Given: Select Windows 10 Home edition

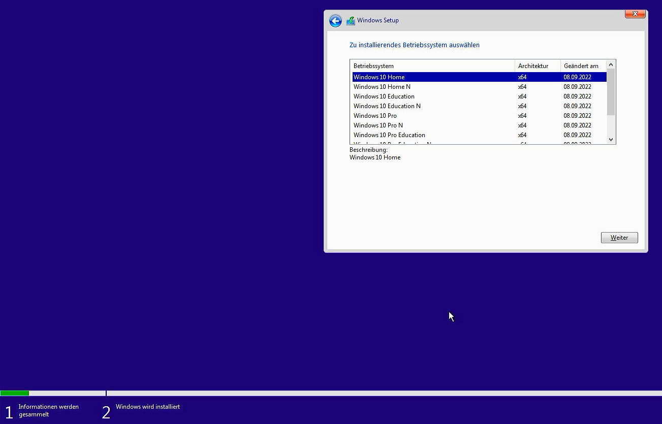Looking at the screenshot, I should click(x=479, y=77).
